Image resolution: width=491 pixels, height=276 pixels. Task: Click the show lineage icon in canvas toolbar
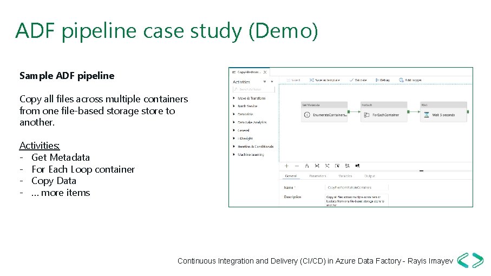(x=358, y=166)
